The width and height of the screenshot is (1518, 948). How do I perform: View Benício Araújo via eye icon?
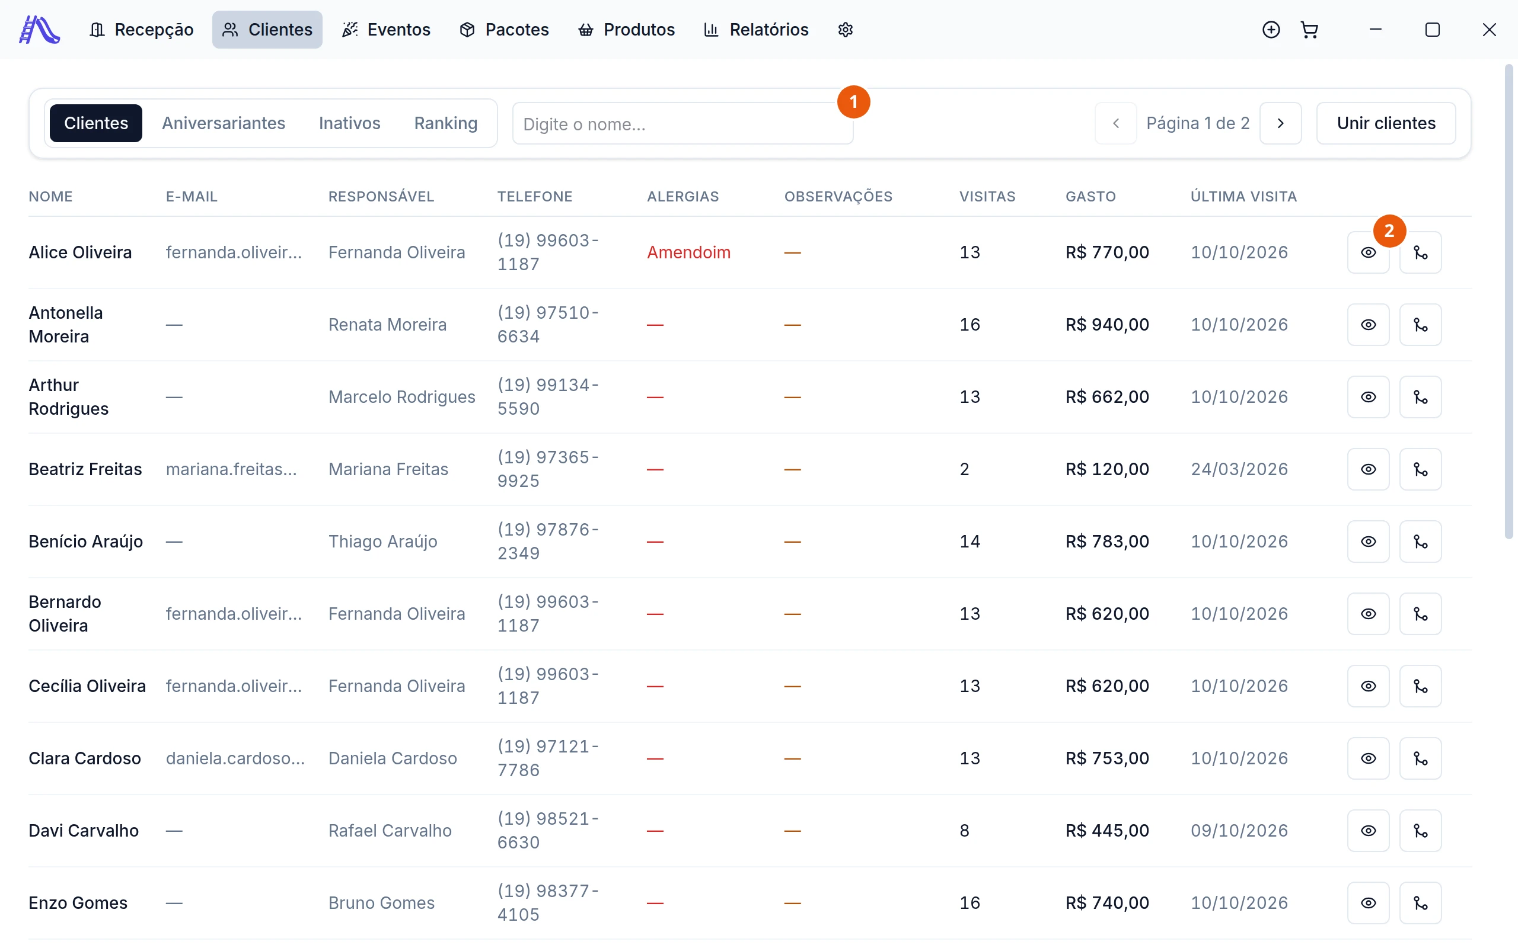[1368, 542]
